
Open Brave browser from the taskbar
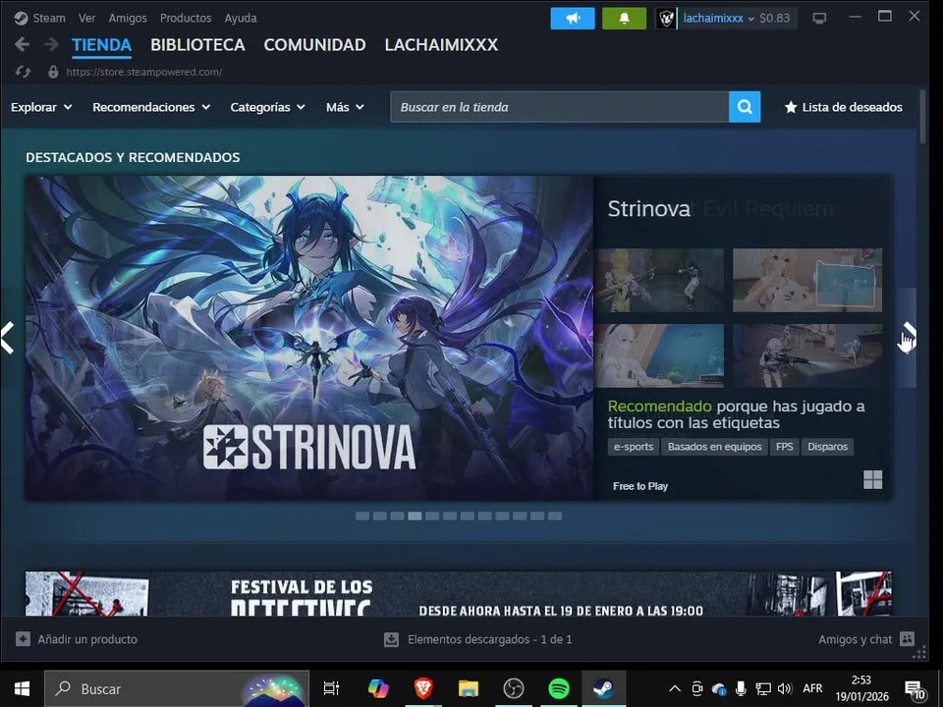423,688
